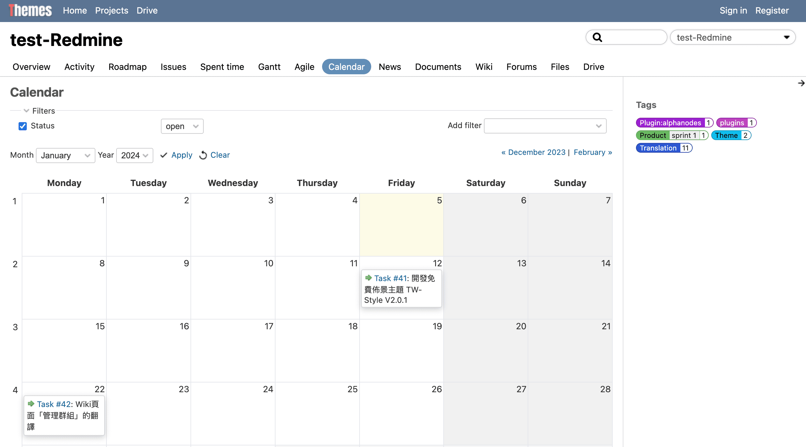Open the status 'open' dropdown
This screenshot has width=806, height=447.
pyautogui.click(x=182, y=126)
